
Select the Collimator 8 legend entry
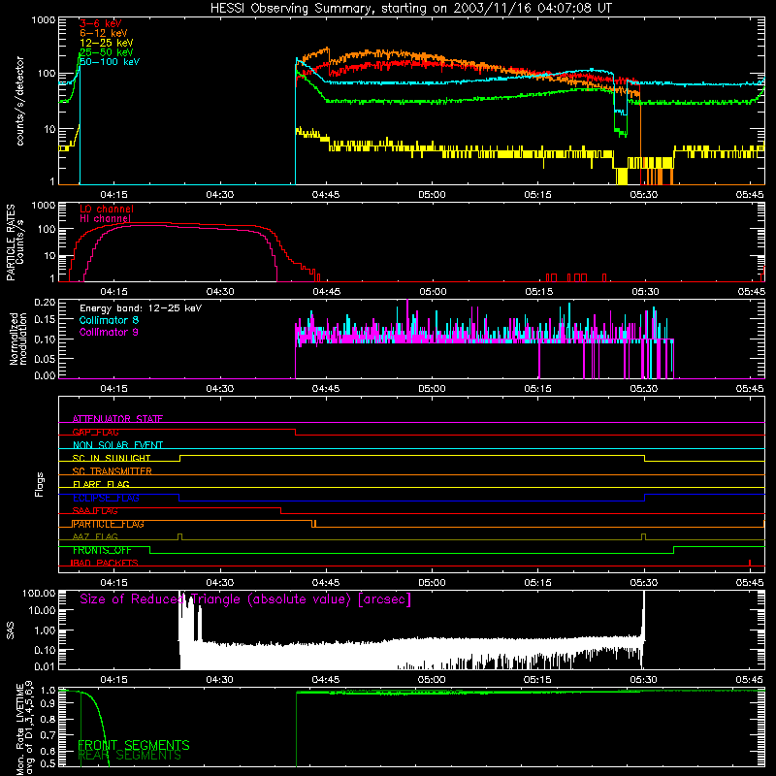(x=109, y=320)
